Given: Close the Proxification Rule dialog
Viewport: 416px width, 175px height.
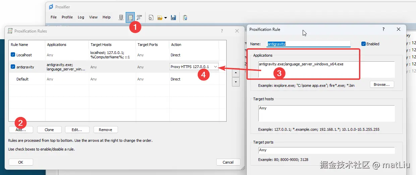Looking at the screenshot, I should (x=399, y=29).
